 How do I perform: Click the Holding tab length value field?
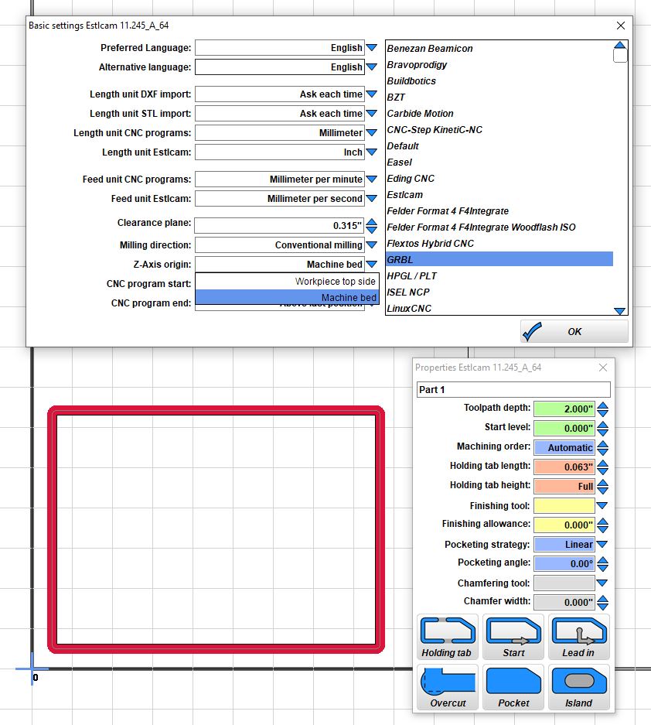[x=564, y=467]
